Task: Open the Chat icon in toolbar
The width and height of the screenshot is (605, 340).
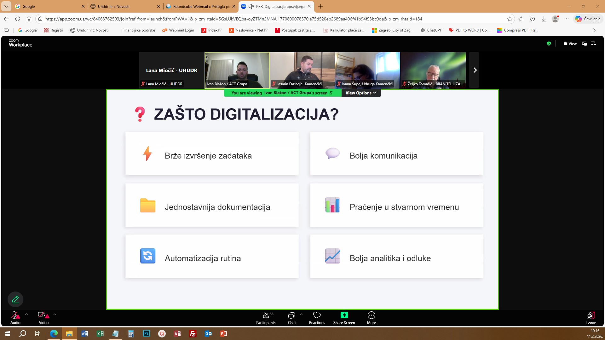Action: click(291, 315)
